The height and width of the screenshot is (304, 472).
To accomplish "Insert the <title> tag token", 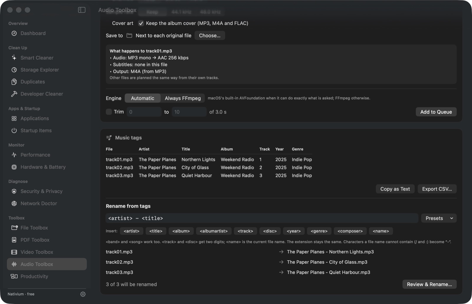I will (156, 231).
